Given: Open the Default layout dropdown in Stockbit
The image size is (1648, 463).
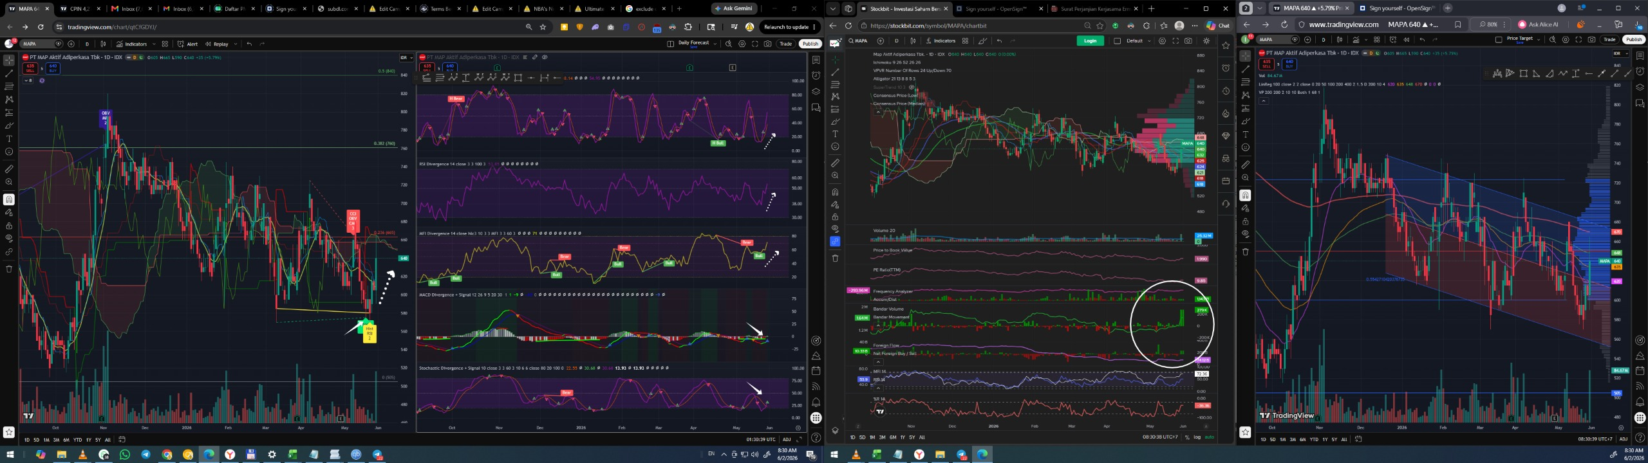Looking at the screenshot, I should coord(1134,41).
